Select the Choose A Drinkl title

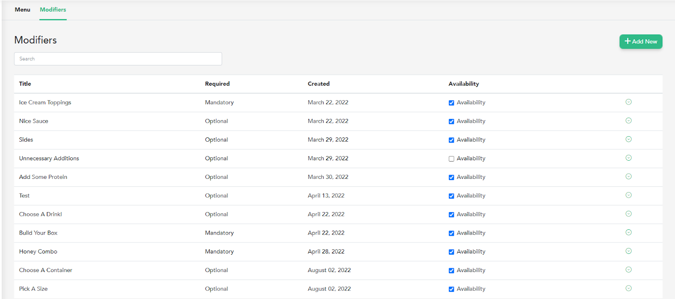pos(40,214)
